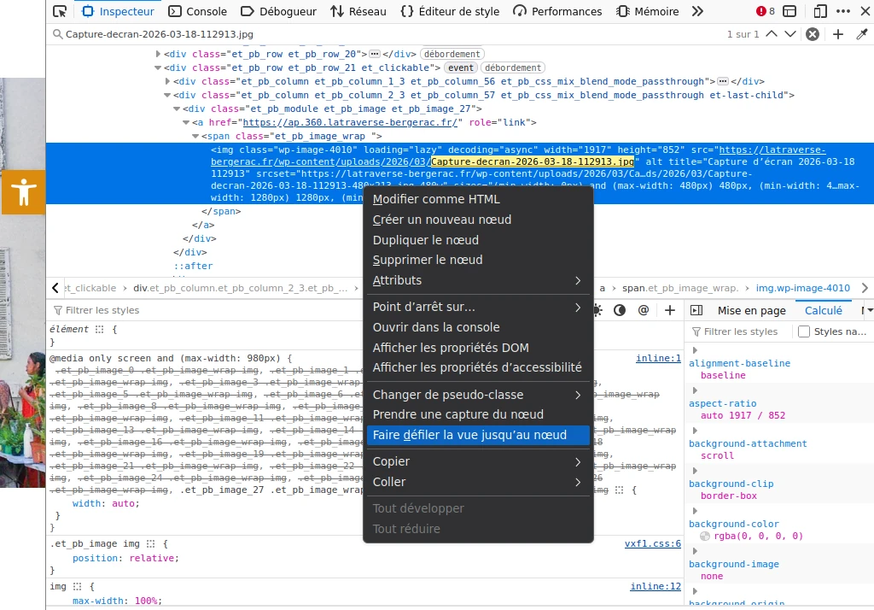Click the rgba background-color swatch

click(x=704, y=536)
